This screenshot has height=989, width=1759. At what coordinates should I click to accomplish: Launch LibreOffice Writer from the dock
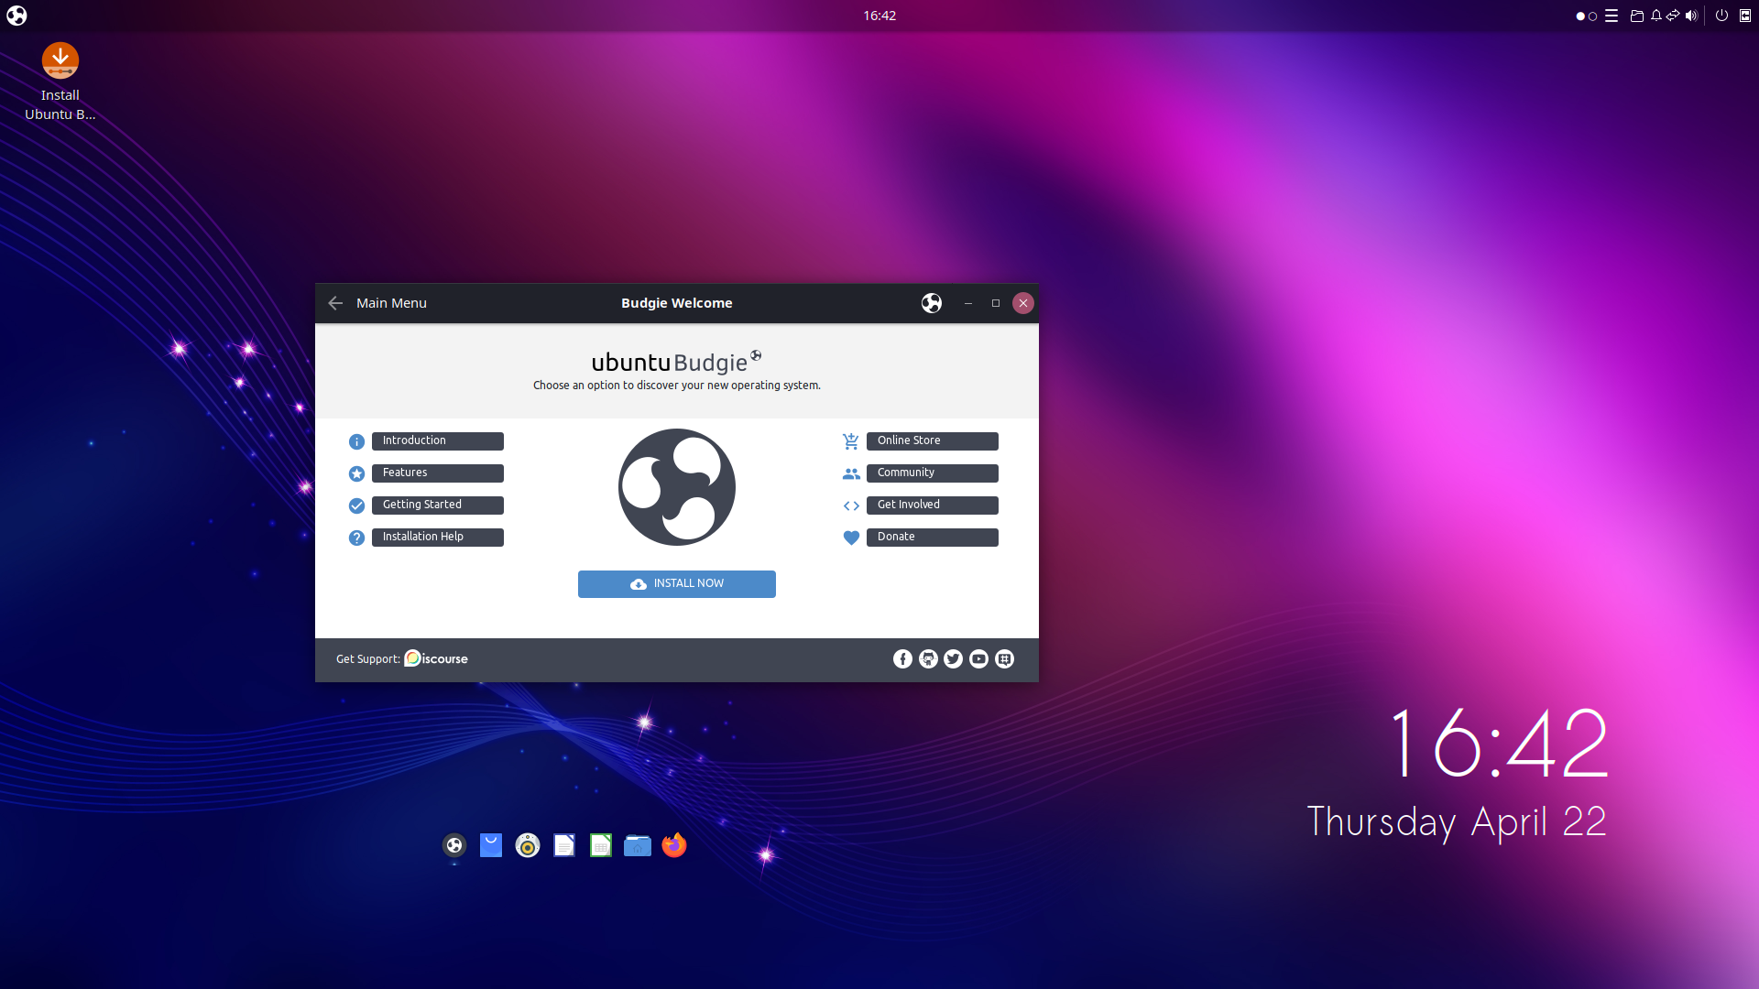(564, 845)
